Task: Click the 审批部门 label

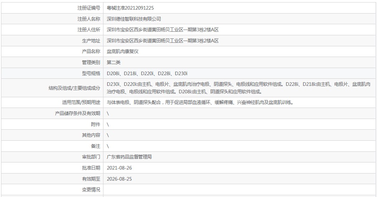Action: point(91,157)
